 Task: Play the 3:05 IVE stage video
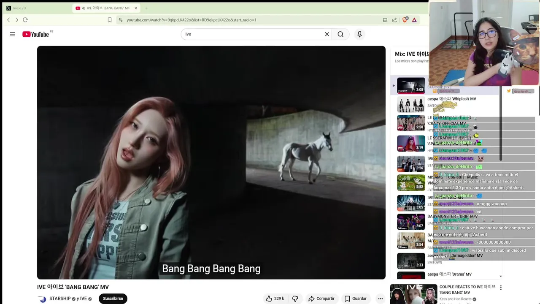(x=411, y=203)
